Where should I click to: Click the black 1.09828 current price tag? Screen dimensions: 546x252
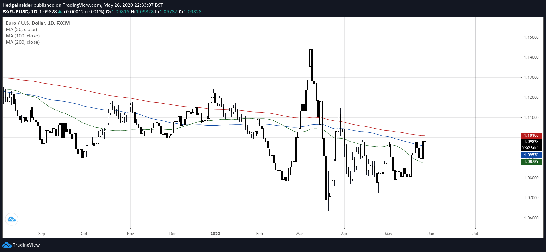531,142
